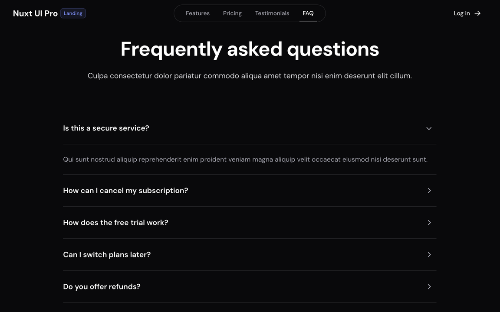Click the chevron for 'Can I switch plans later?'
500x312 pixels.
coord(429,255)
